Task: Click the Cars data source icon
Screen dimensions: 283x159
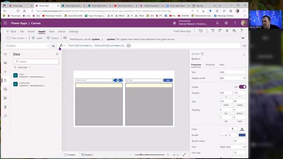Action: (15, 75)
